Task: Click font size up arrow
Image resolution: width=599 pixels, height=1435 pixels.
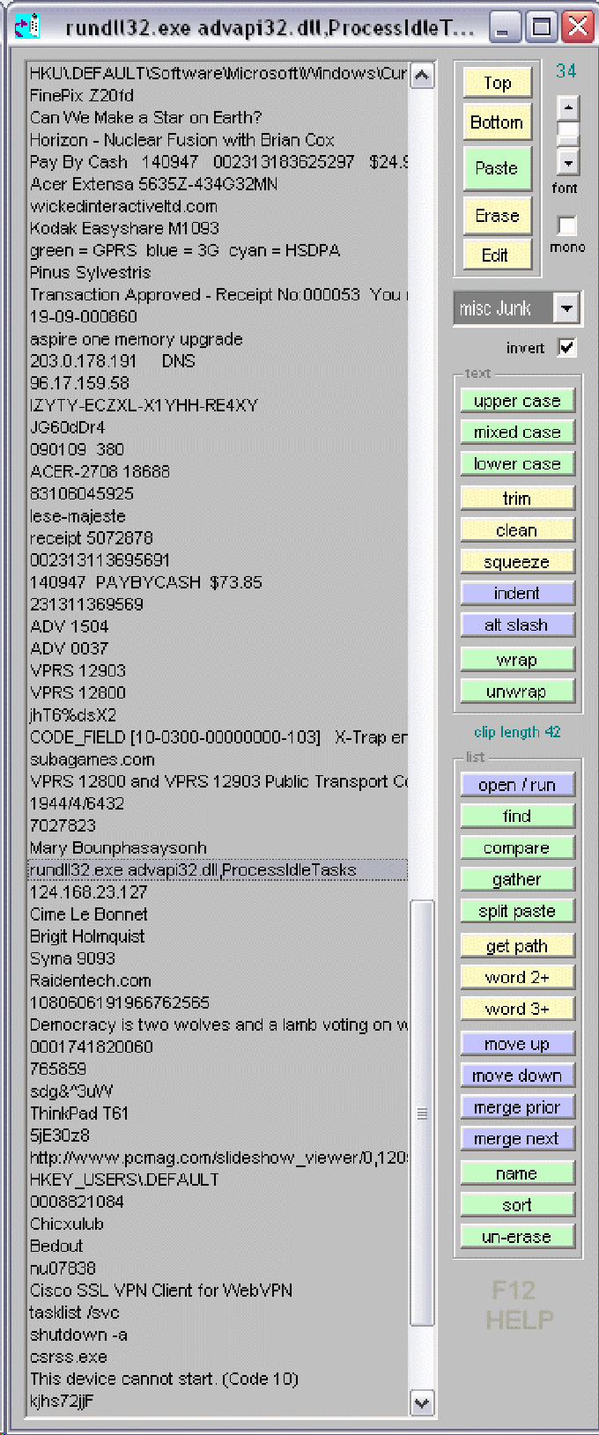Action: pyautogui.click(x=568, y=108)
